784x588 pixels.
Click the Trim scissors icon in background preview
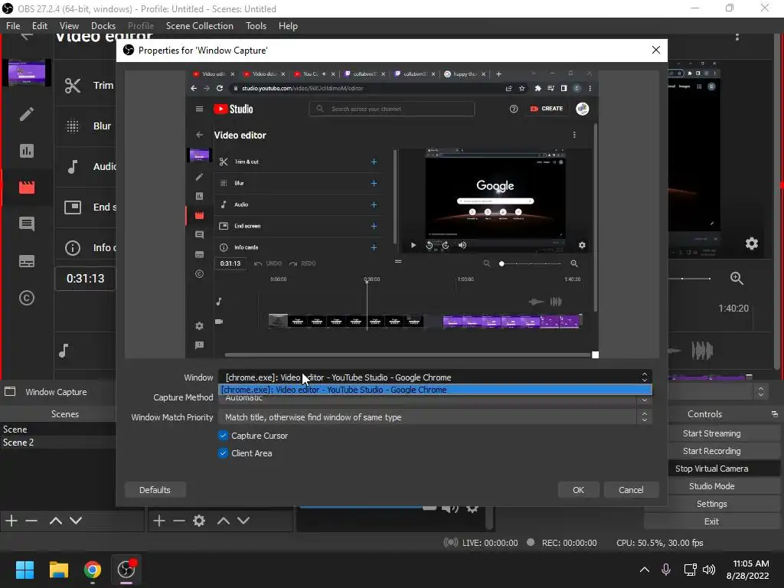coord(73,86)
